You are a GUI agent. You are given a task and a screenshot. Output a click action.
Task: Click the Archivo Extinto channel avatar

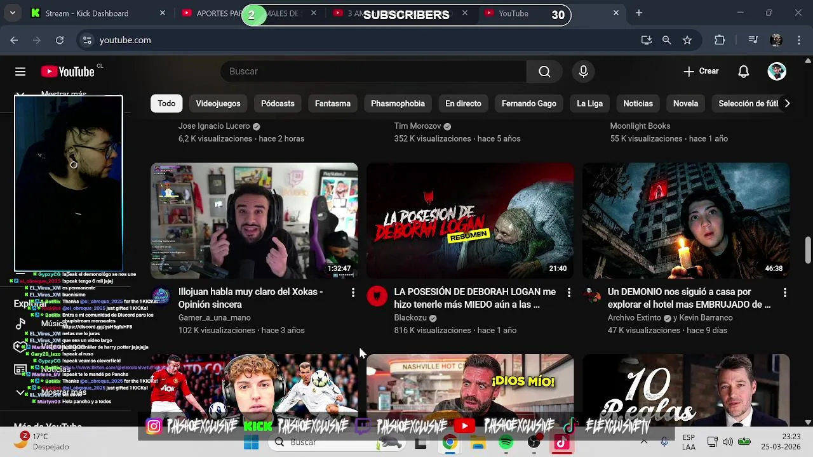593,296
